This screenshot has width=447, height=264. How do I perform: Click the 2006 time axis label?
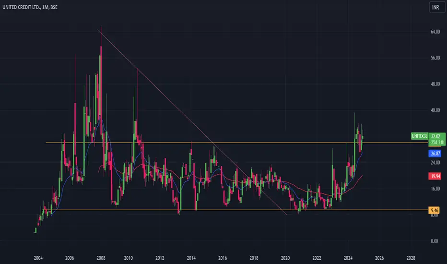[70, 258]
